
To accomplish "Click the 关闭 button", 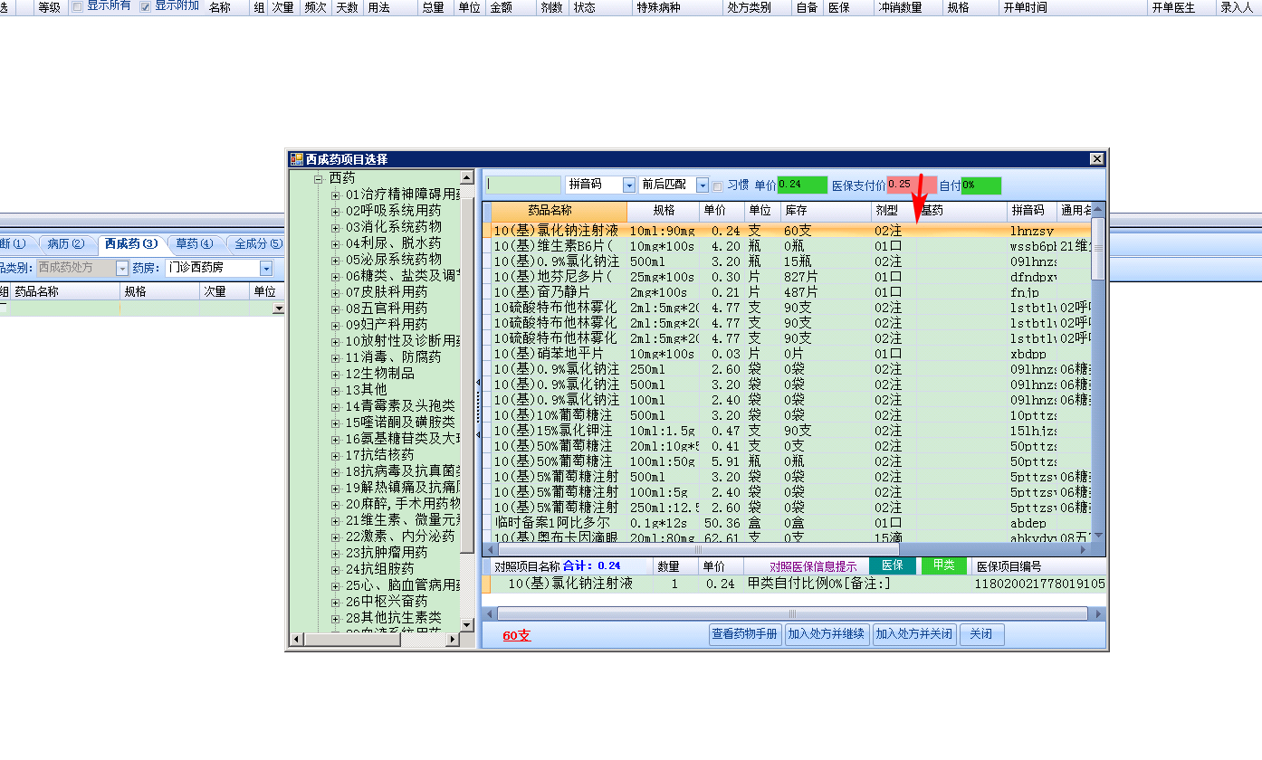I will coord(981,634).
